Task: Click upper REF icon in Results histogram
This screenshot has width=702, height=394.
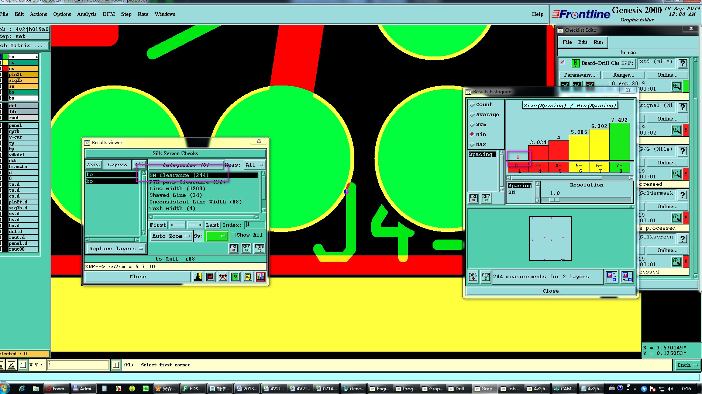Action: tap(486, 198)
